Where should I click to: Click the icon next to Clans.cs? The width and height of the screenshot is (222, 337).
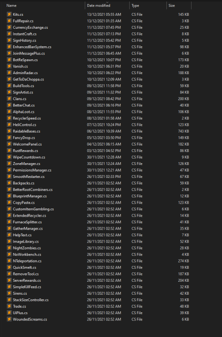tap(9, 99)
